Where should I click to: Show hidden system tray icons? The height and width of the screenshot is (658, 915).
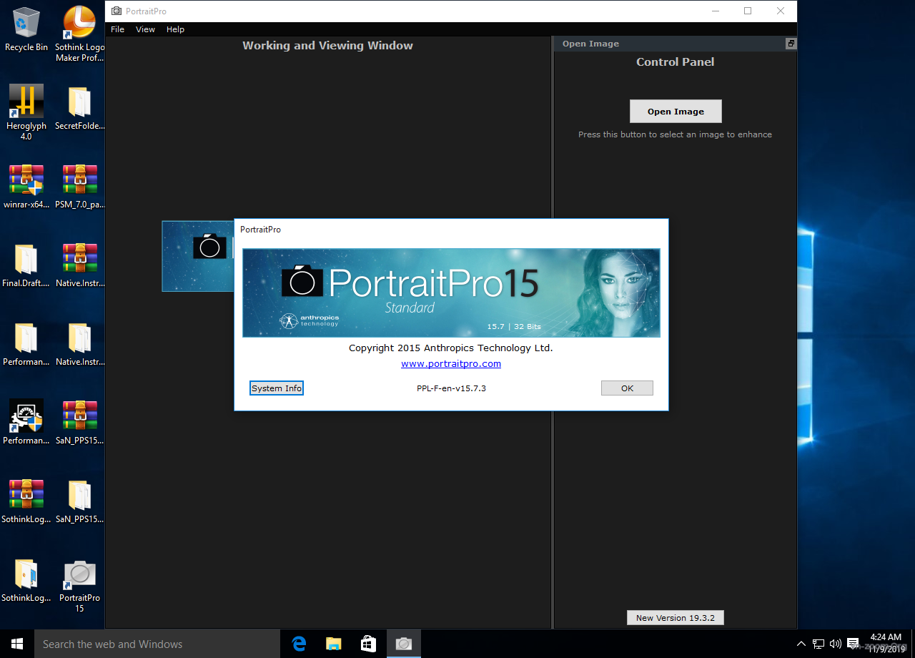[801, 644]
